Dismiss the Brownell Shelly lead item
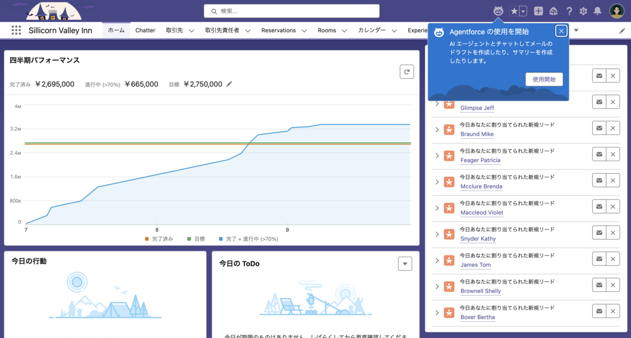 (x=613, y=285)
